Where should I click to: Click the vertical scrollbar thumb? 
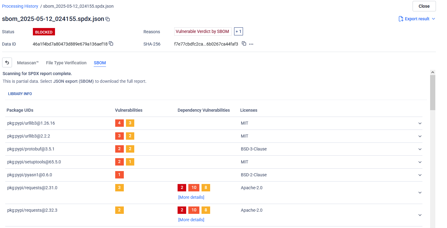click(x=433, y=92)
